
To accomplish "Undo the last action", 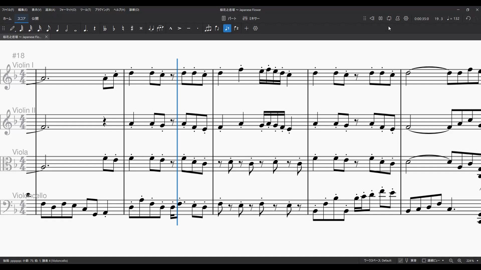I will [x=468, y=18].
